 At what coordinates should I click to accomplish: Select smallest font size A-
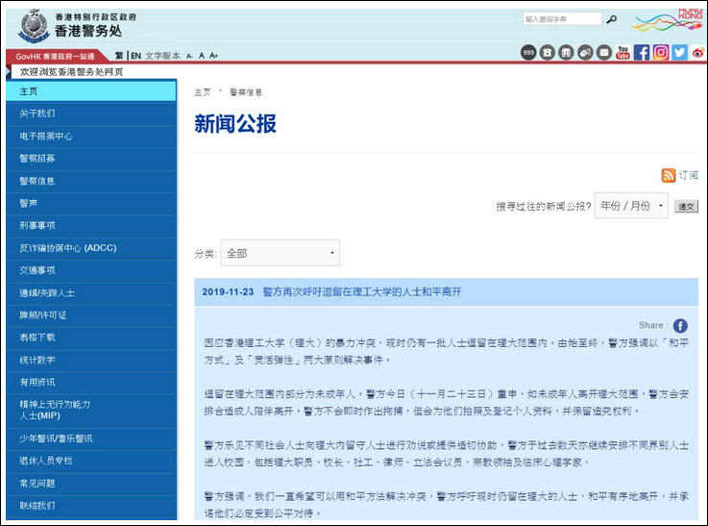189,56
